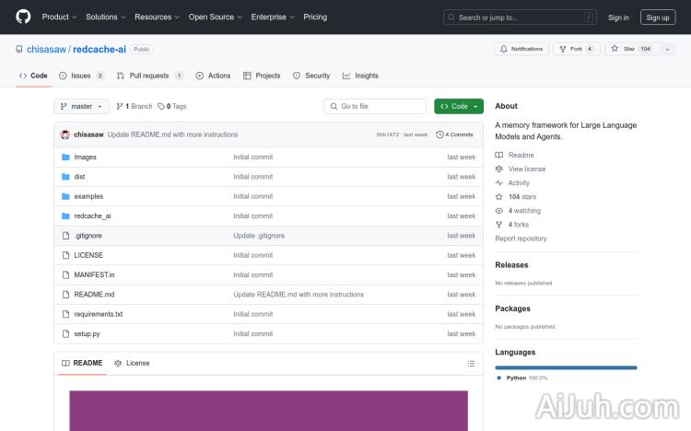Expand the Product navigation menu
The image size is (691, 431).
pyautogui.click(x=59, y=17)
